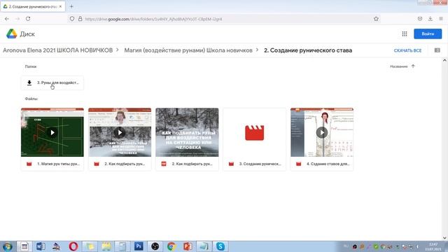Click the padlock site security icon
This screenshot has height=252, width=448.
point(80,19)
